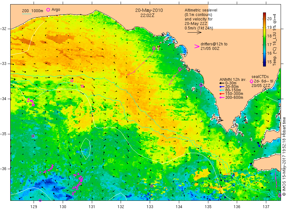This screenshot has width=288, height=211.
Task: Click the '18' color bar tick label
Action: pos(269,36)
